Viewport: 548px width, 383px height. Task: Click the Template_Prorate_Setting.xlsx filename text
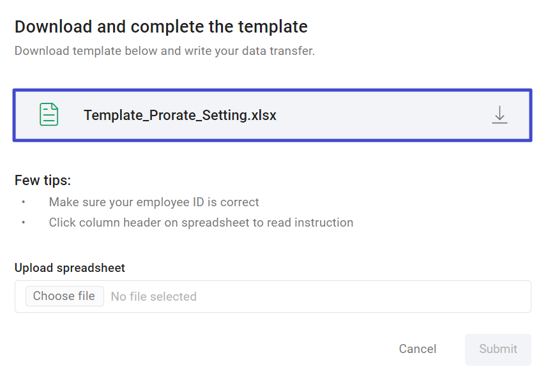click(179, 115)
